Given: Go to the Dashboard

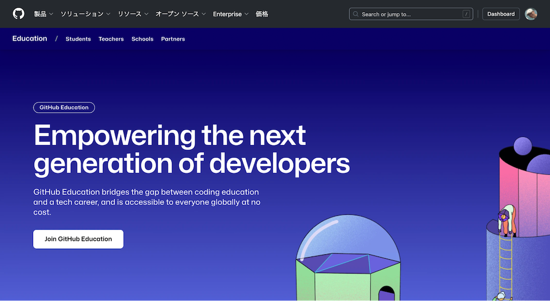Looking at the screenshot, I should pyautogui.click(x=501, y=14).
